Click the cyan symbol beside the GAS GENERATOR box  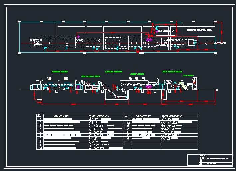[x=157, y=27]
